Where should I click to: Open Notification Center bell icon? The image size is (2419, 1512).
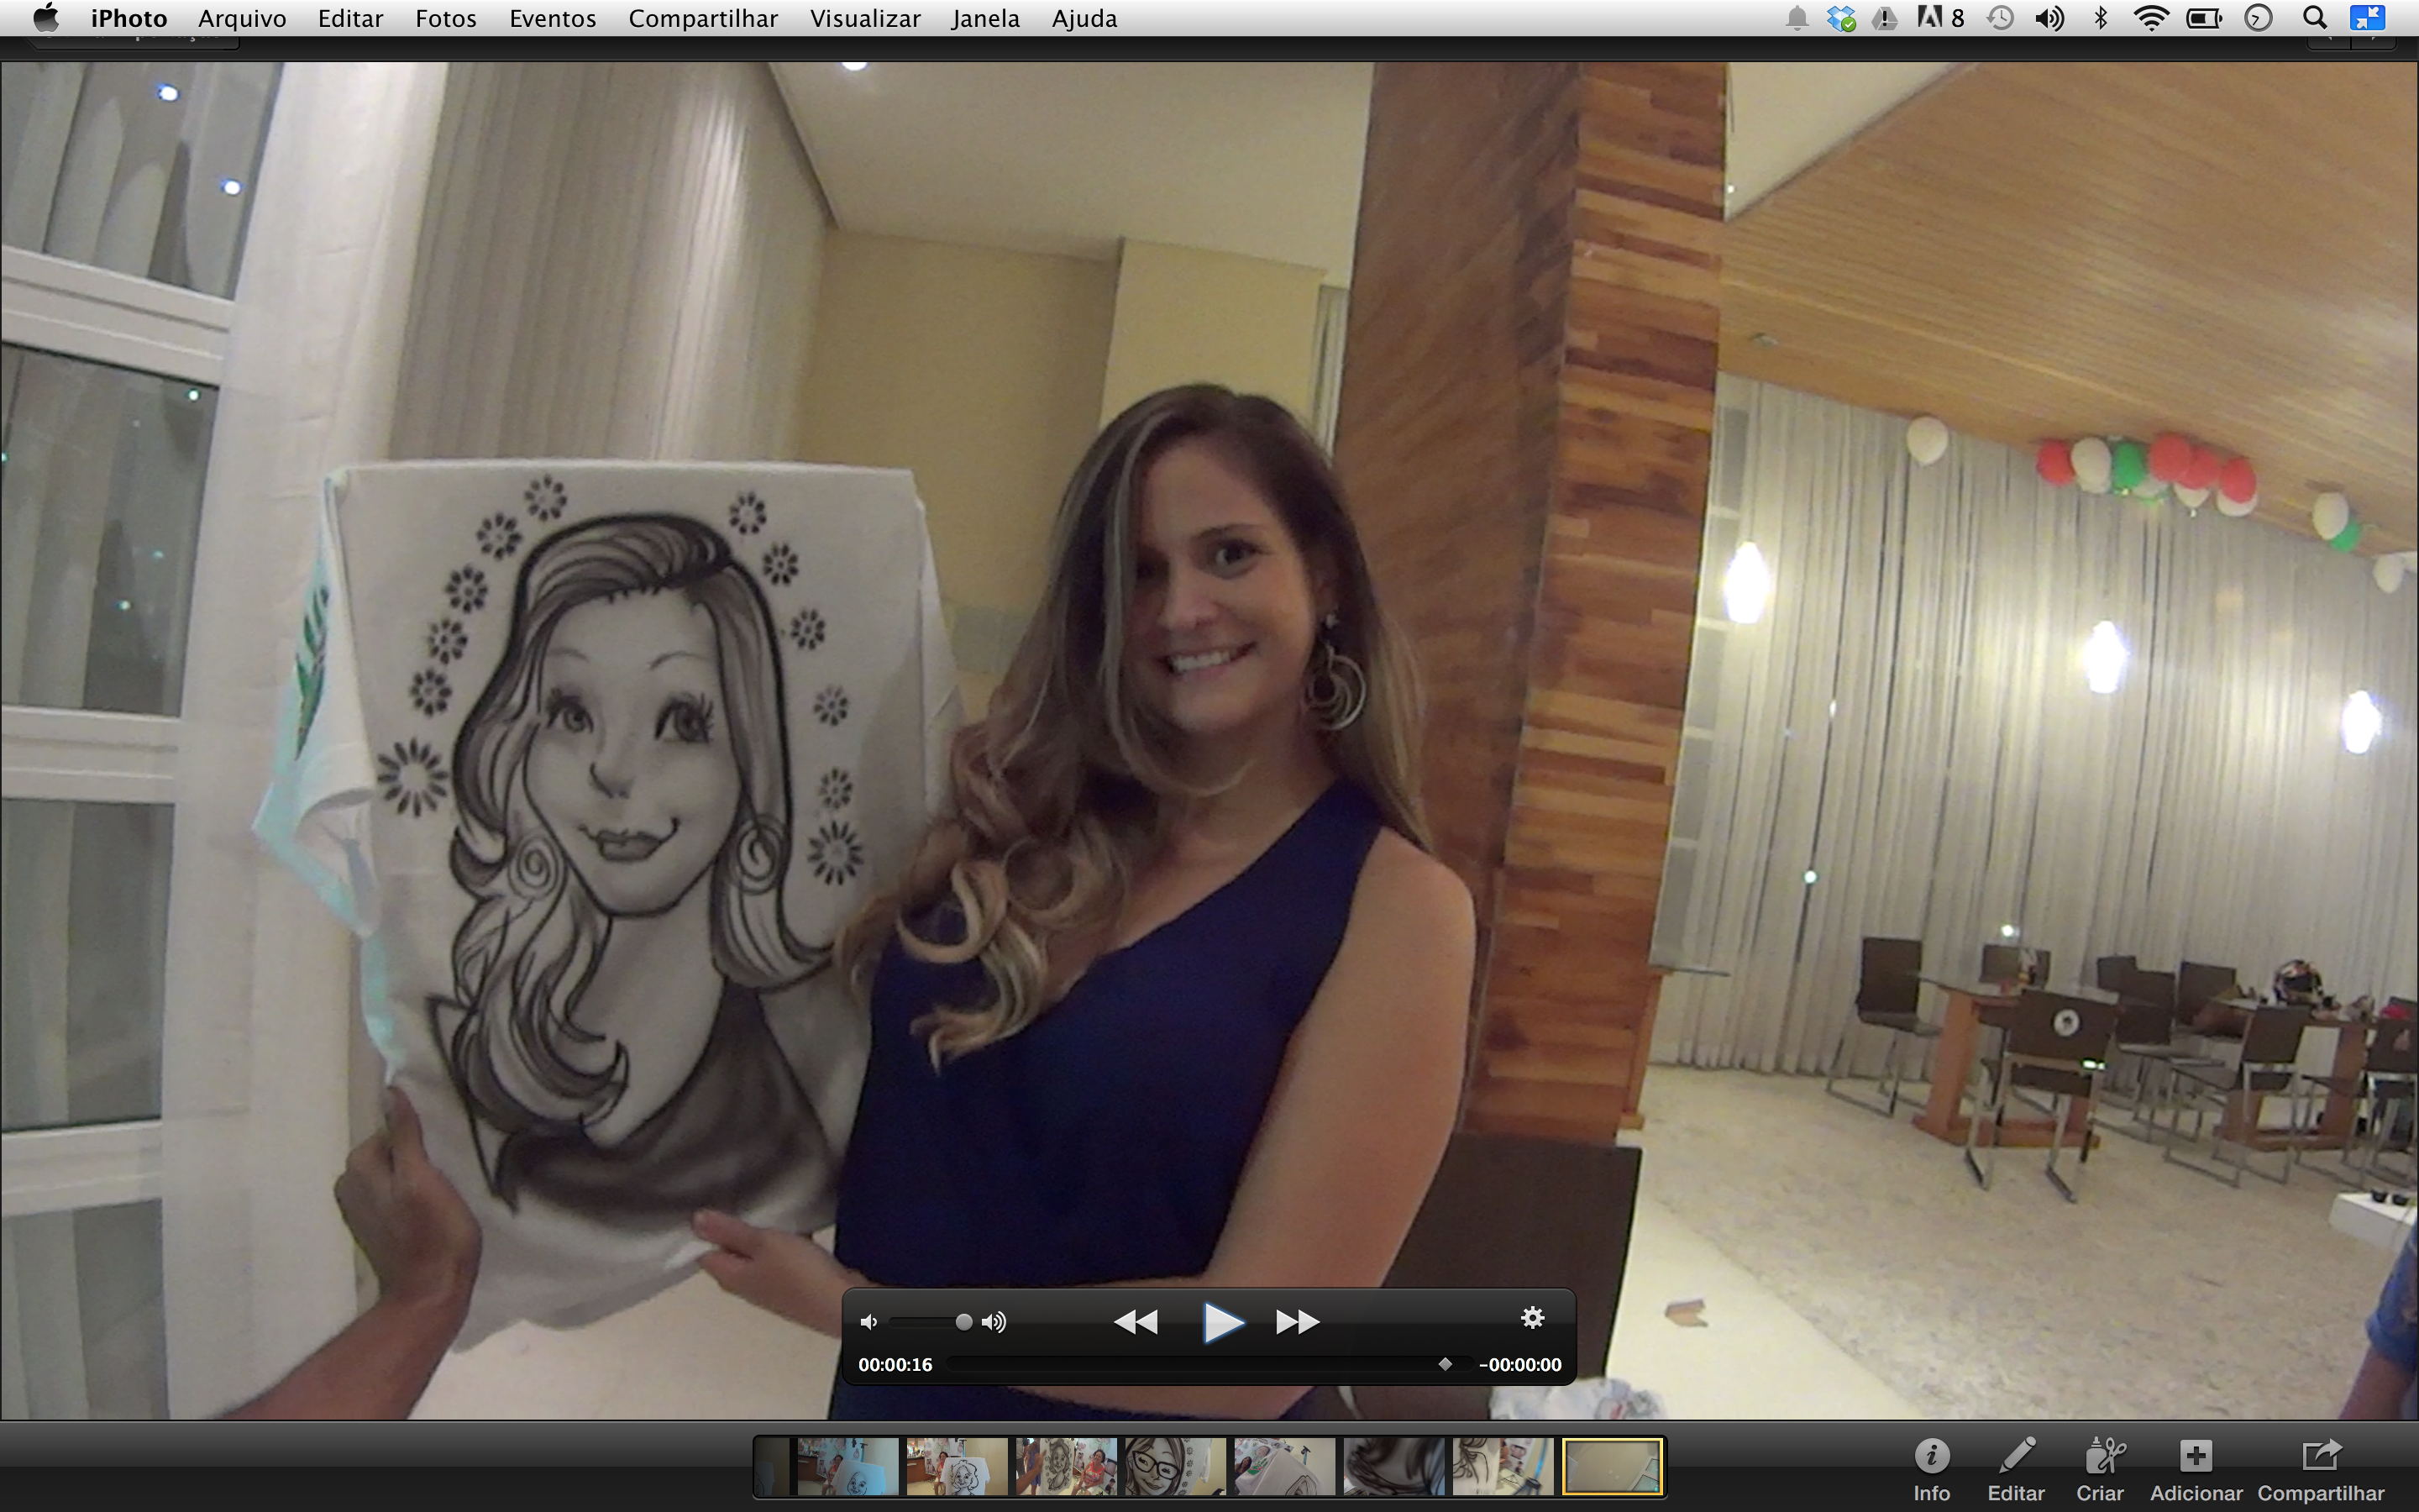point(1797,18)
